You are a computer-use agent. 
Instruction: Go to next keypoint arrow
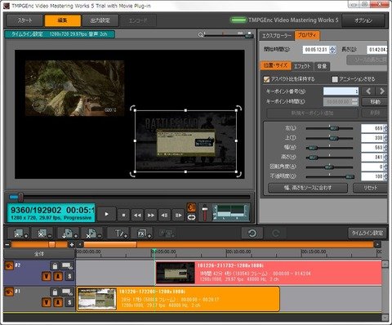pyautogui.click(x=381, y=91)
